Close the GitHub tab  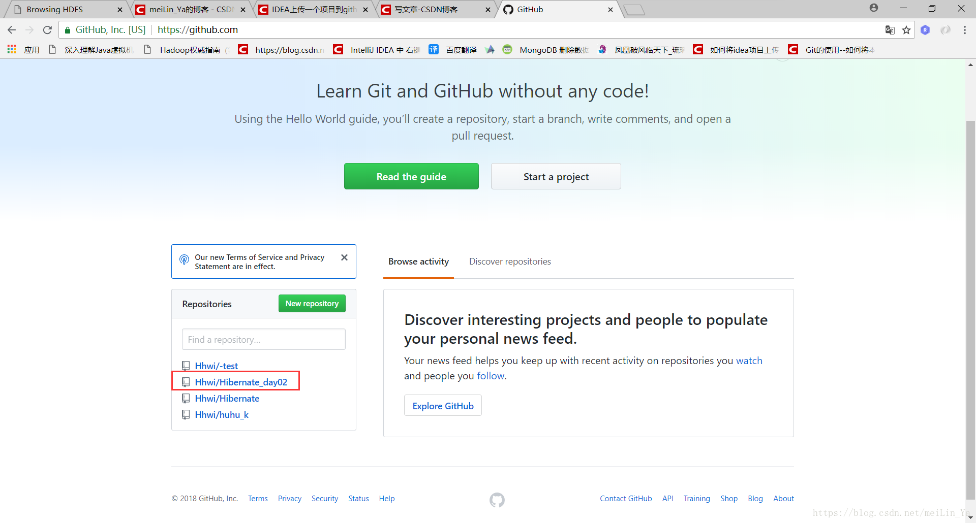click(x=611, y=10)
